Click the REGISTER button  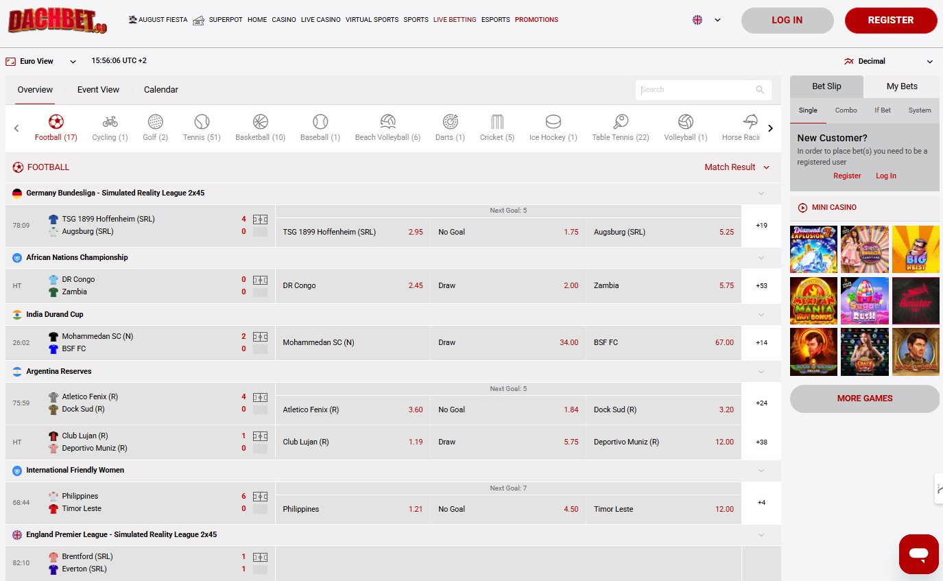890,21
